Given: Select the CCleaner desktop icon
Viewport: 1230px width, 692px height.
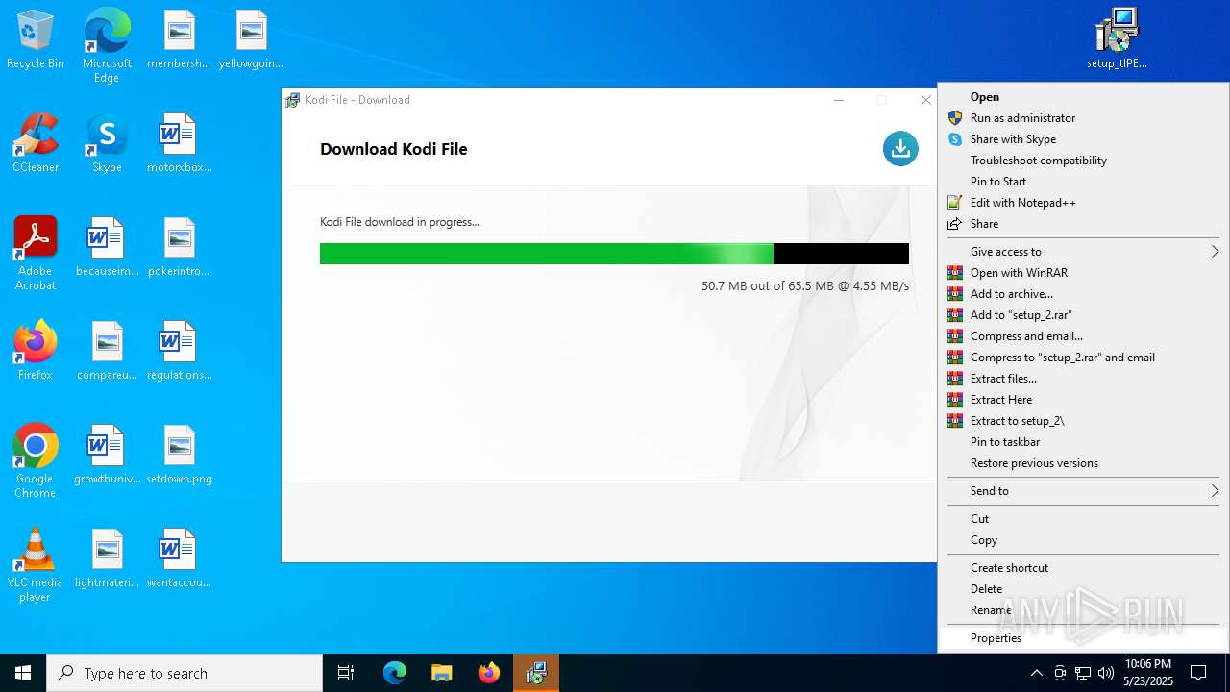Looking at the screenshot, I should pyautogui.click(x=36, y=144).
